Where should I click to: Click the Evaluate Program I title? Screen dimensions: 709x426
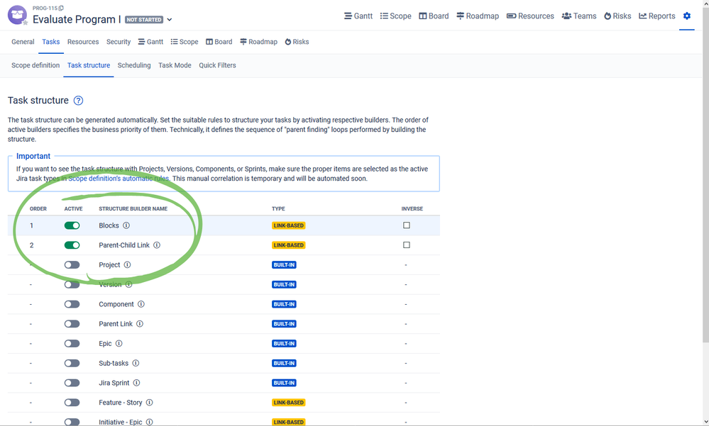click(77, 19)
